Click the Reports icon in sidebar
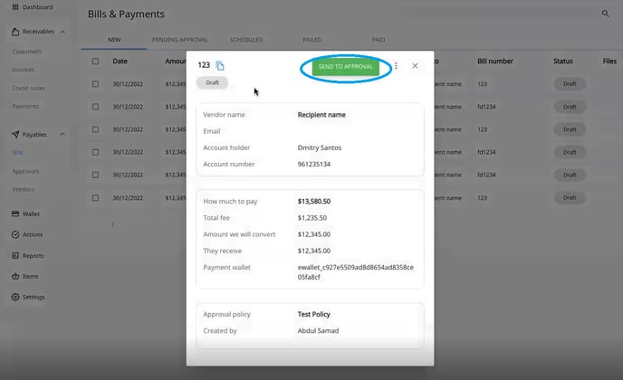623x380 pixels. tap(15, 255)
